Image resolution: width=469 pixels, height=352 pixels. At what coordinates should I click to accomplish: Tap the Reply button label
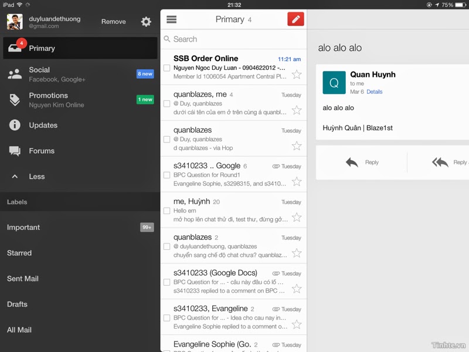372,163
